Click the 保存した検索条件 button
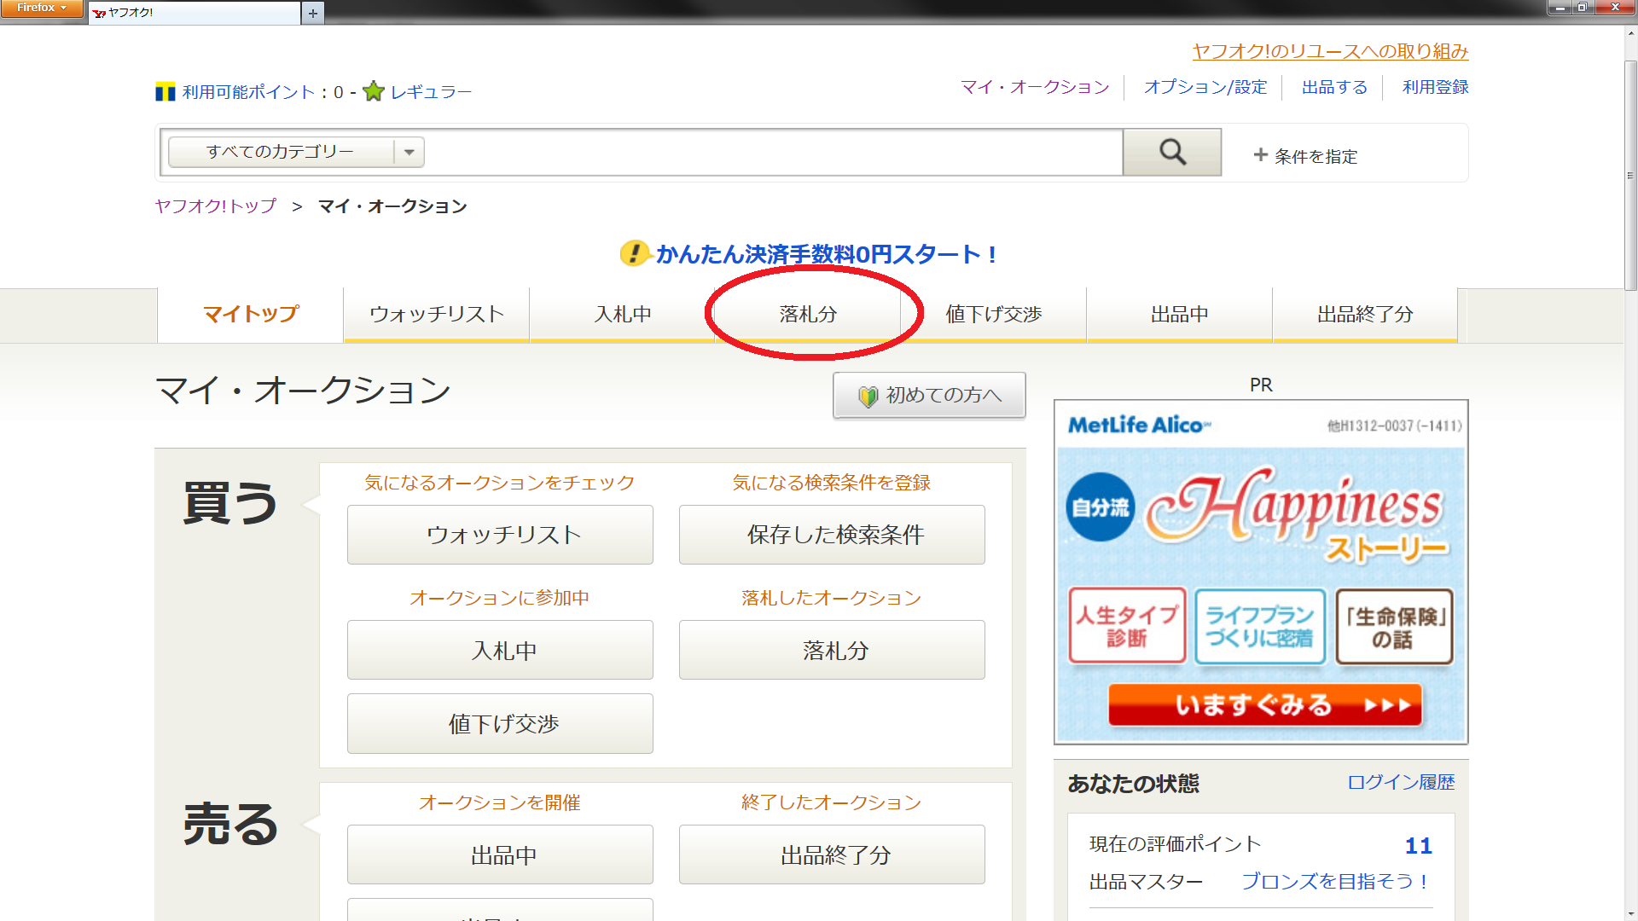Viewport: 1638px width, 921px height. click(x=832, y=535)
